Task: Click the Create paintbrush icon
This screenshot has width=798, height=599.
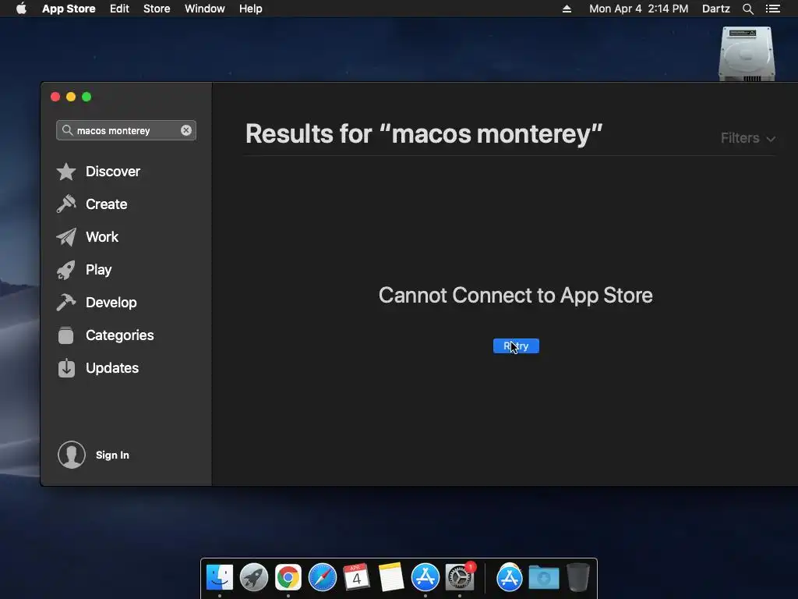Action: tap(66, 204)
